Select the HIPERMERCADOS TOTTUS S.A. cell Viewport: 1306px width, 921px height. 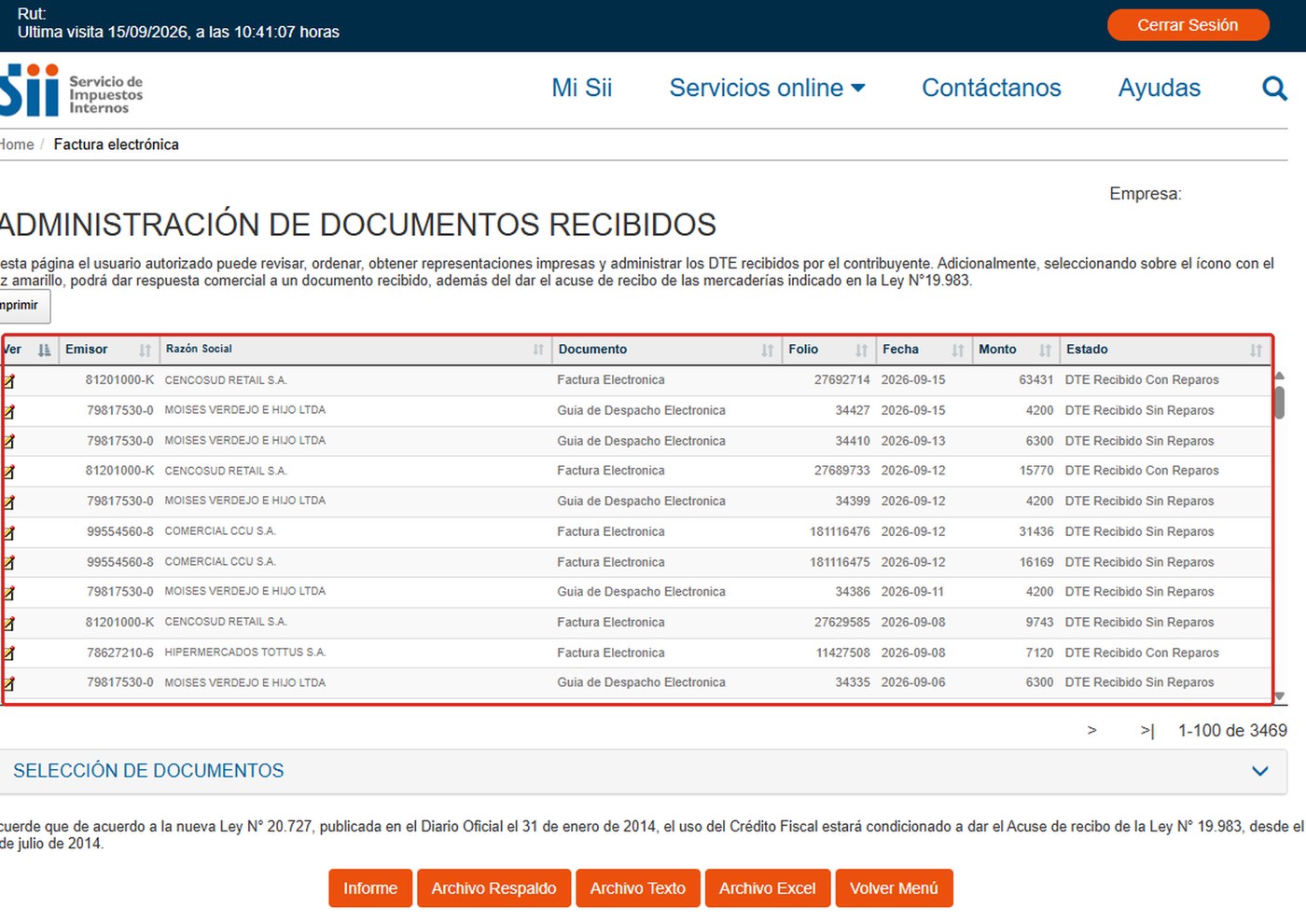click(x=245, y=653)
